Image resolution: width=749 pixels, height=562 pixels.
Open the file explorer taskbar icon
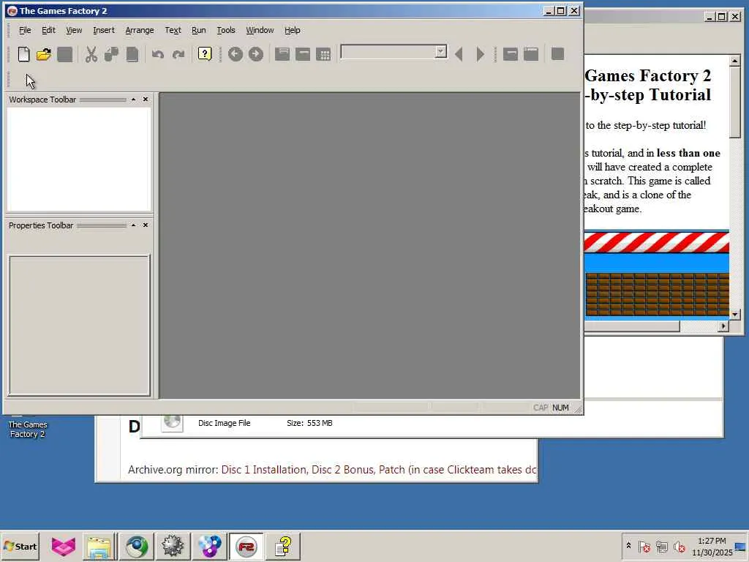tap(99, 546)
